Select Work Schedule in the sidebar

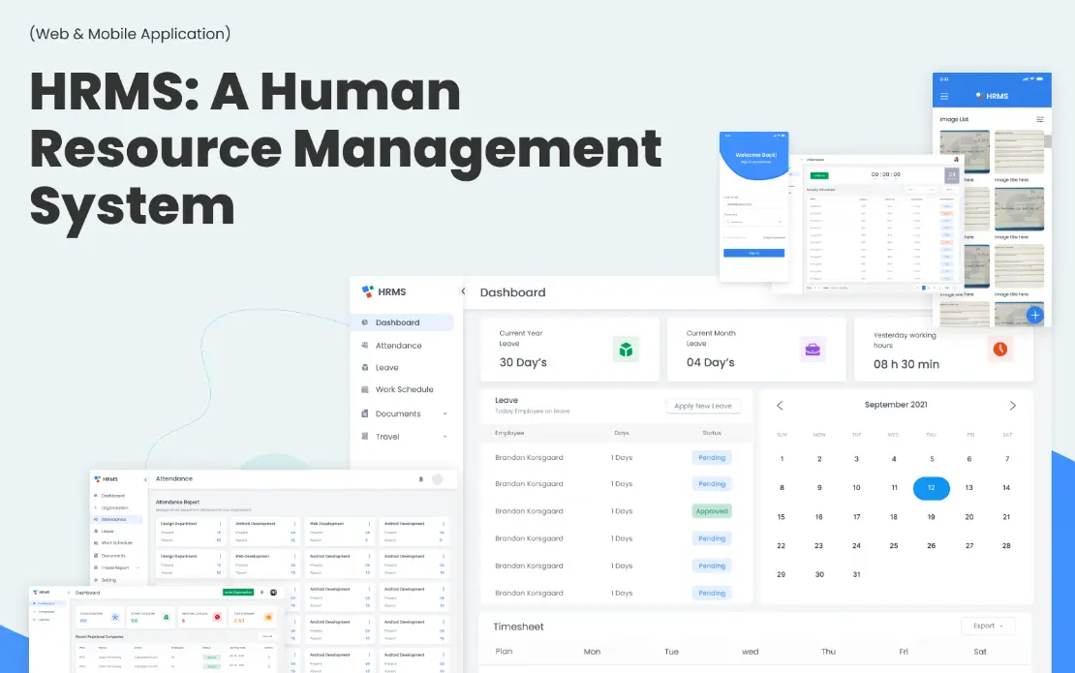(x=404, y=389)
